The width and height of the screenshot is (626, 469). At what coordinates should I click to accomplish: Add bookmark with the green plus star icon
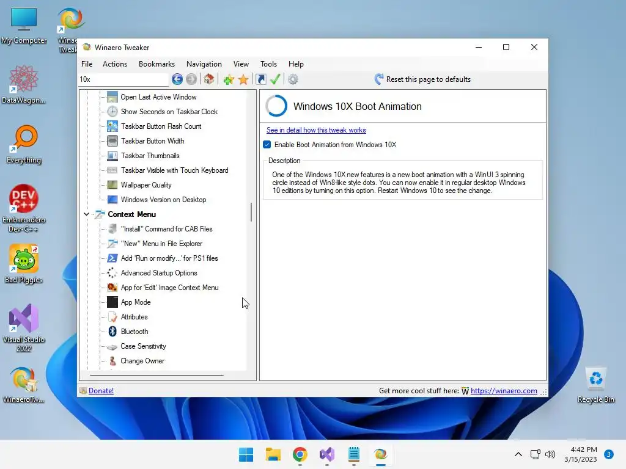click(x=229, y=79)
